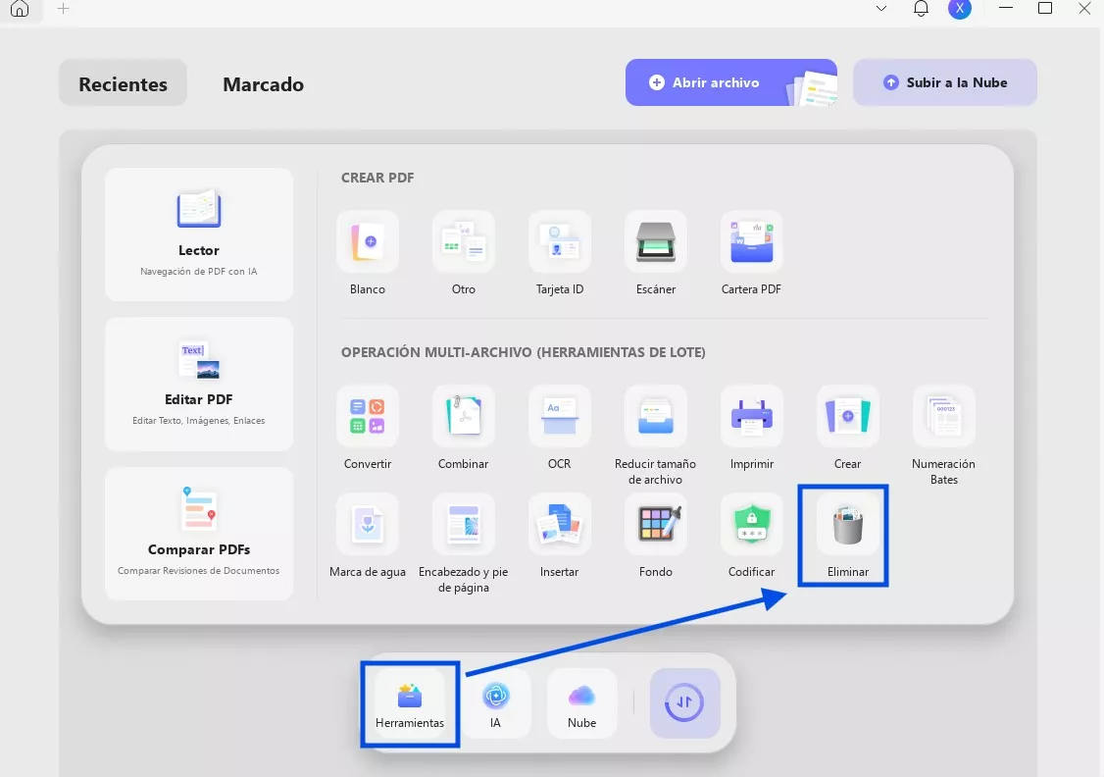Open the batch Insertar tool
This screenshot has width=1104, height=777.
[560, 536]
